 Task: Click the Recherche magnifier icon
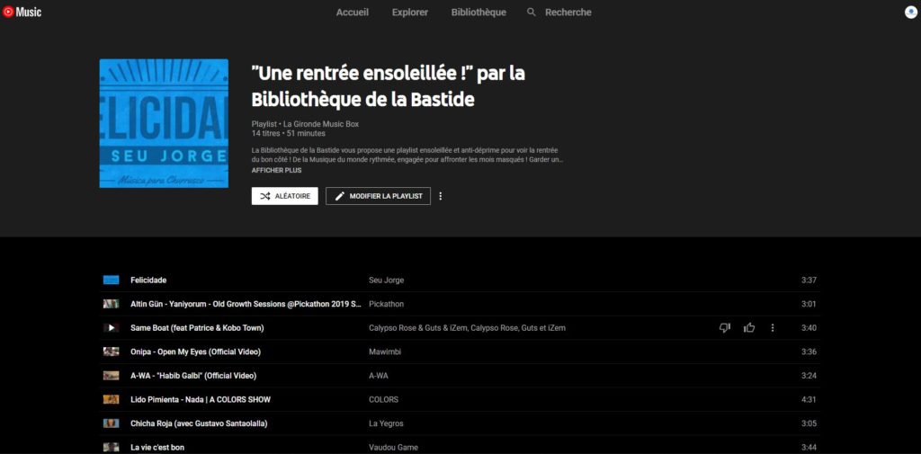[532, 13]
